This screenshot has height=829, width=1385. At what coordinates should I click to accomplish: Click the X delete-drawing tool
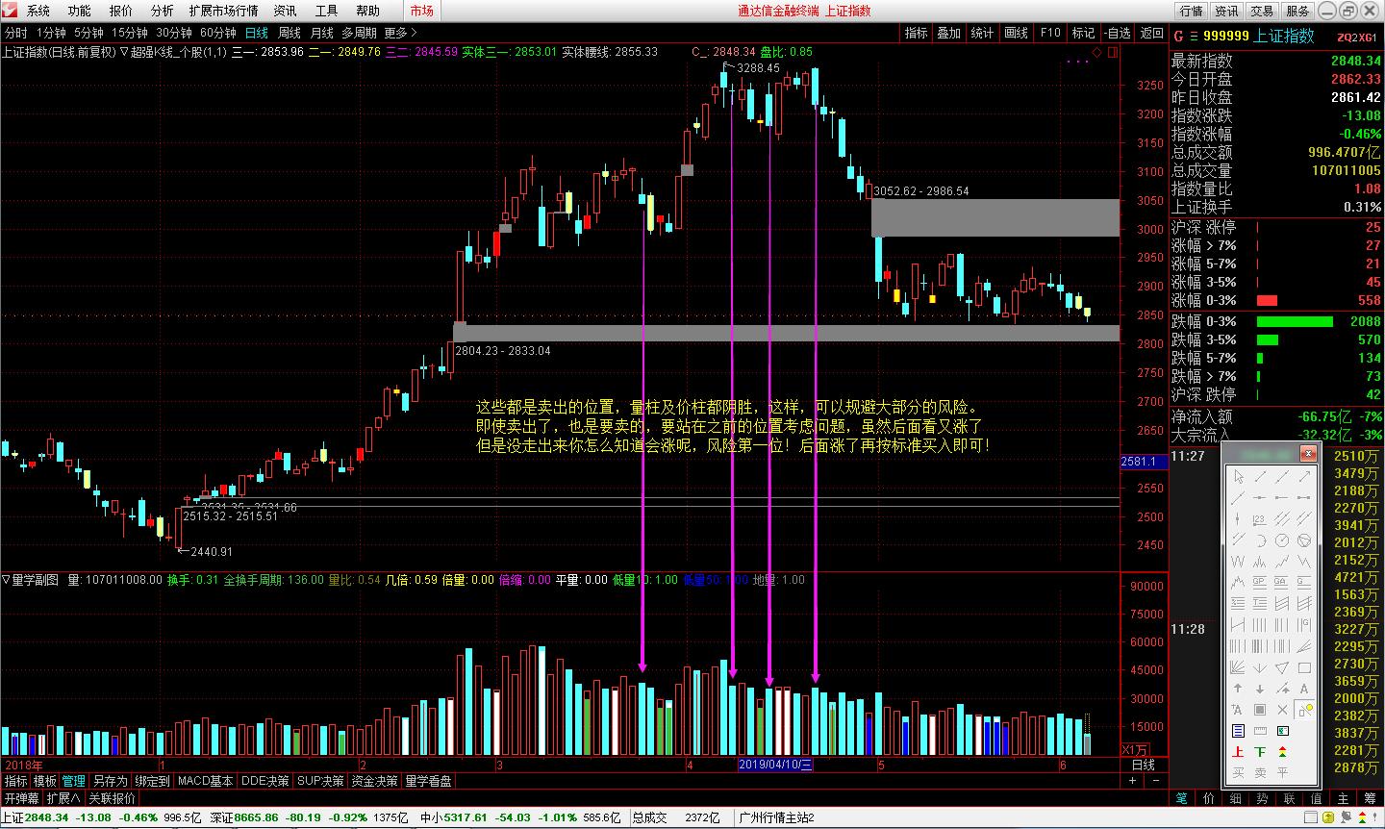(x=1282, y=710)
